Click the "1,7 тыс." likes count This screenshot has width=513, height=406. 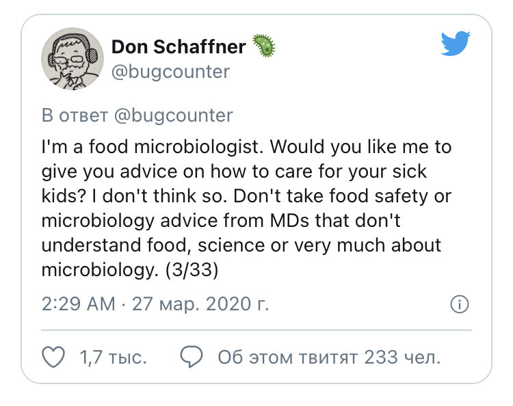pos(113,357)
